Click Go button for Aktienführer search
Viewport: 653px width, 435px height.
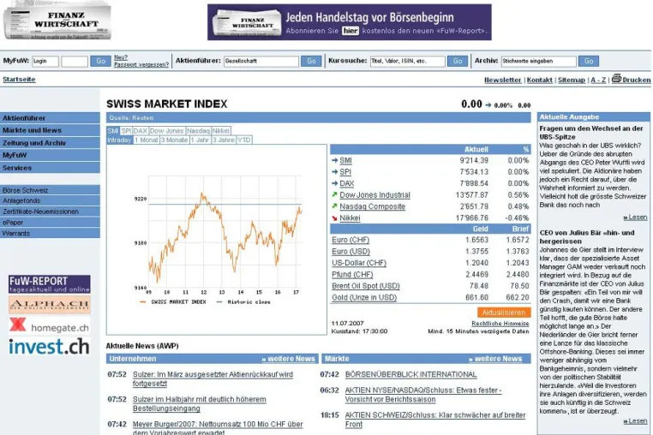(311, 61)
